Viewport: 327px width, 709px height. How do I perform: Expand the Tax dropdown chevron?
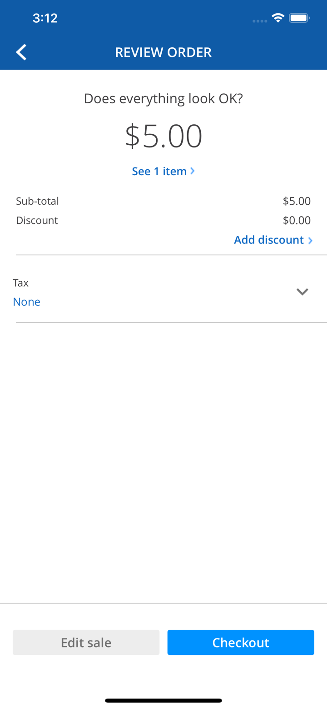point(302,292)
